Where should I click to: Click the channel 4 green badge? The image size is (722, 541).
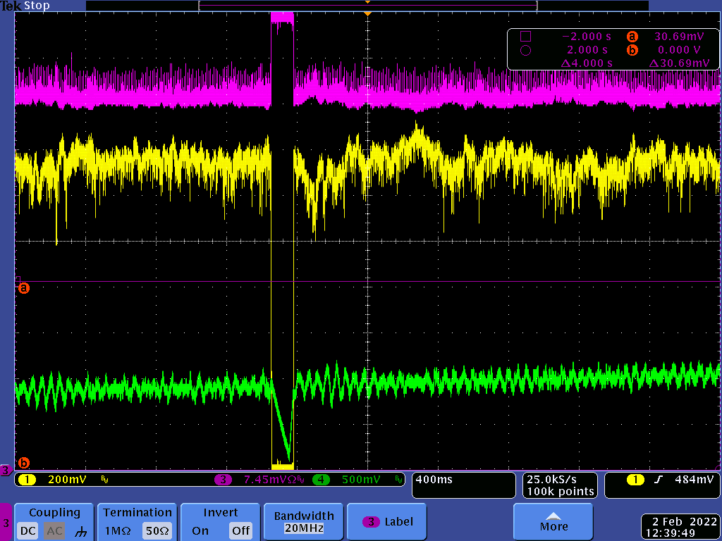click(x=321, y=480)
